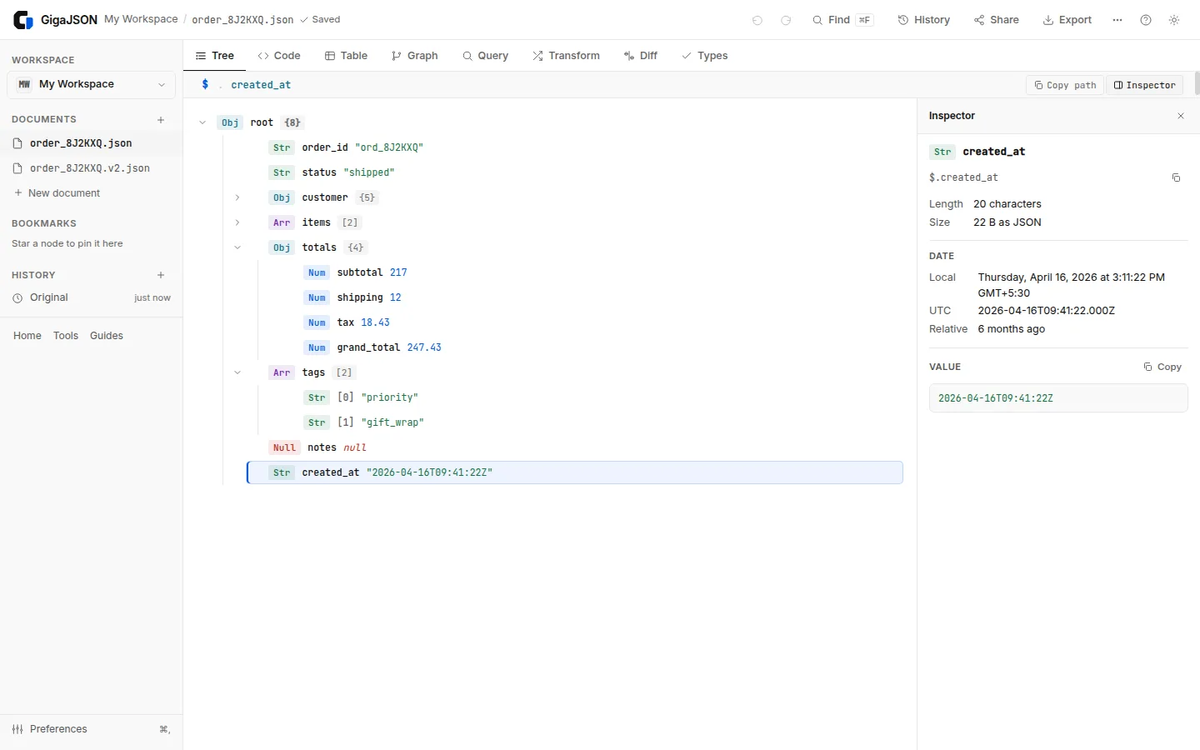The image size is (1200, 750).
Task: Expand the customer object chevron
Action: pyautogui.click(x=237, y=197)
